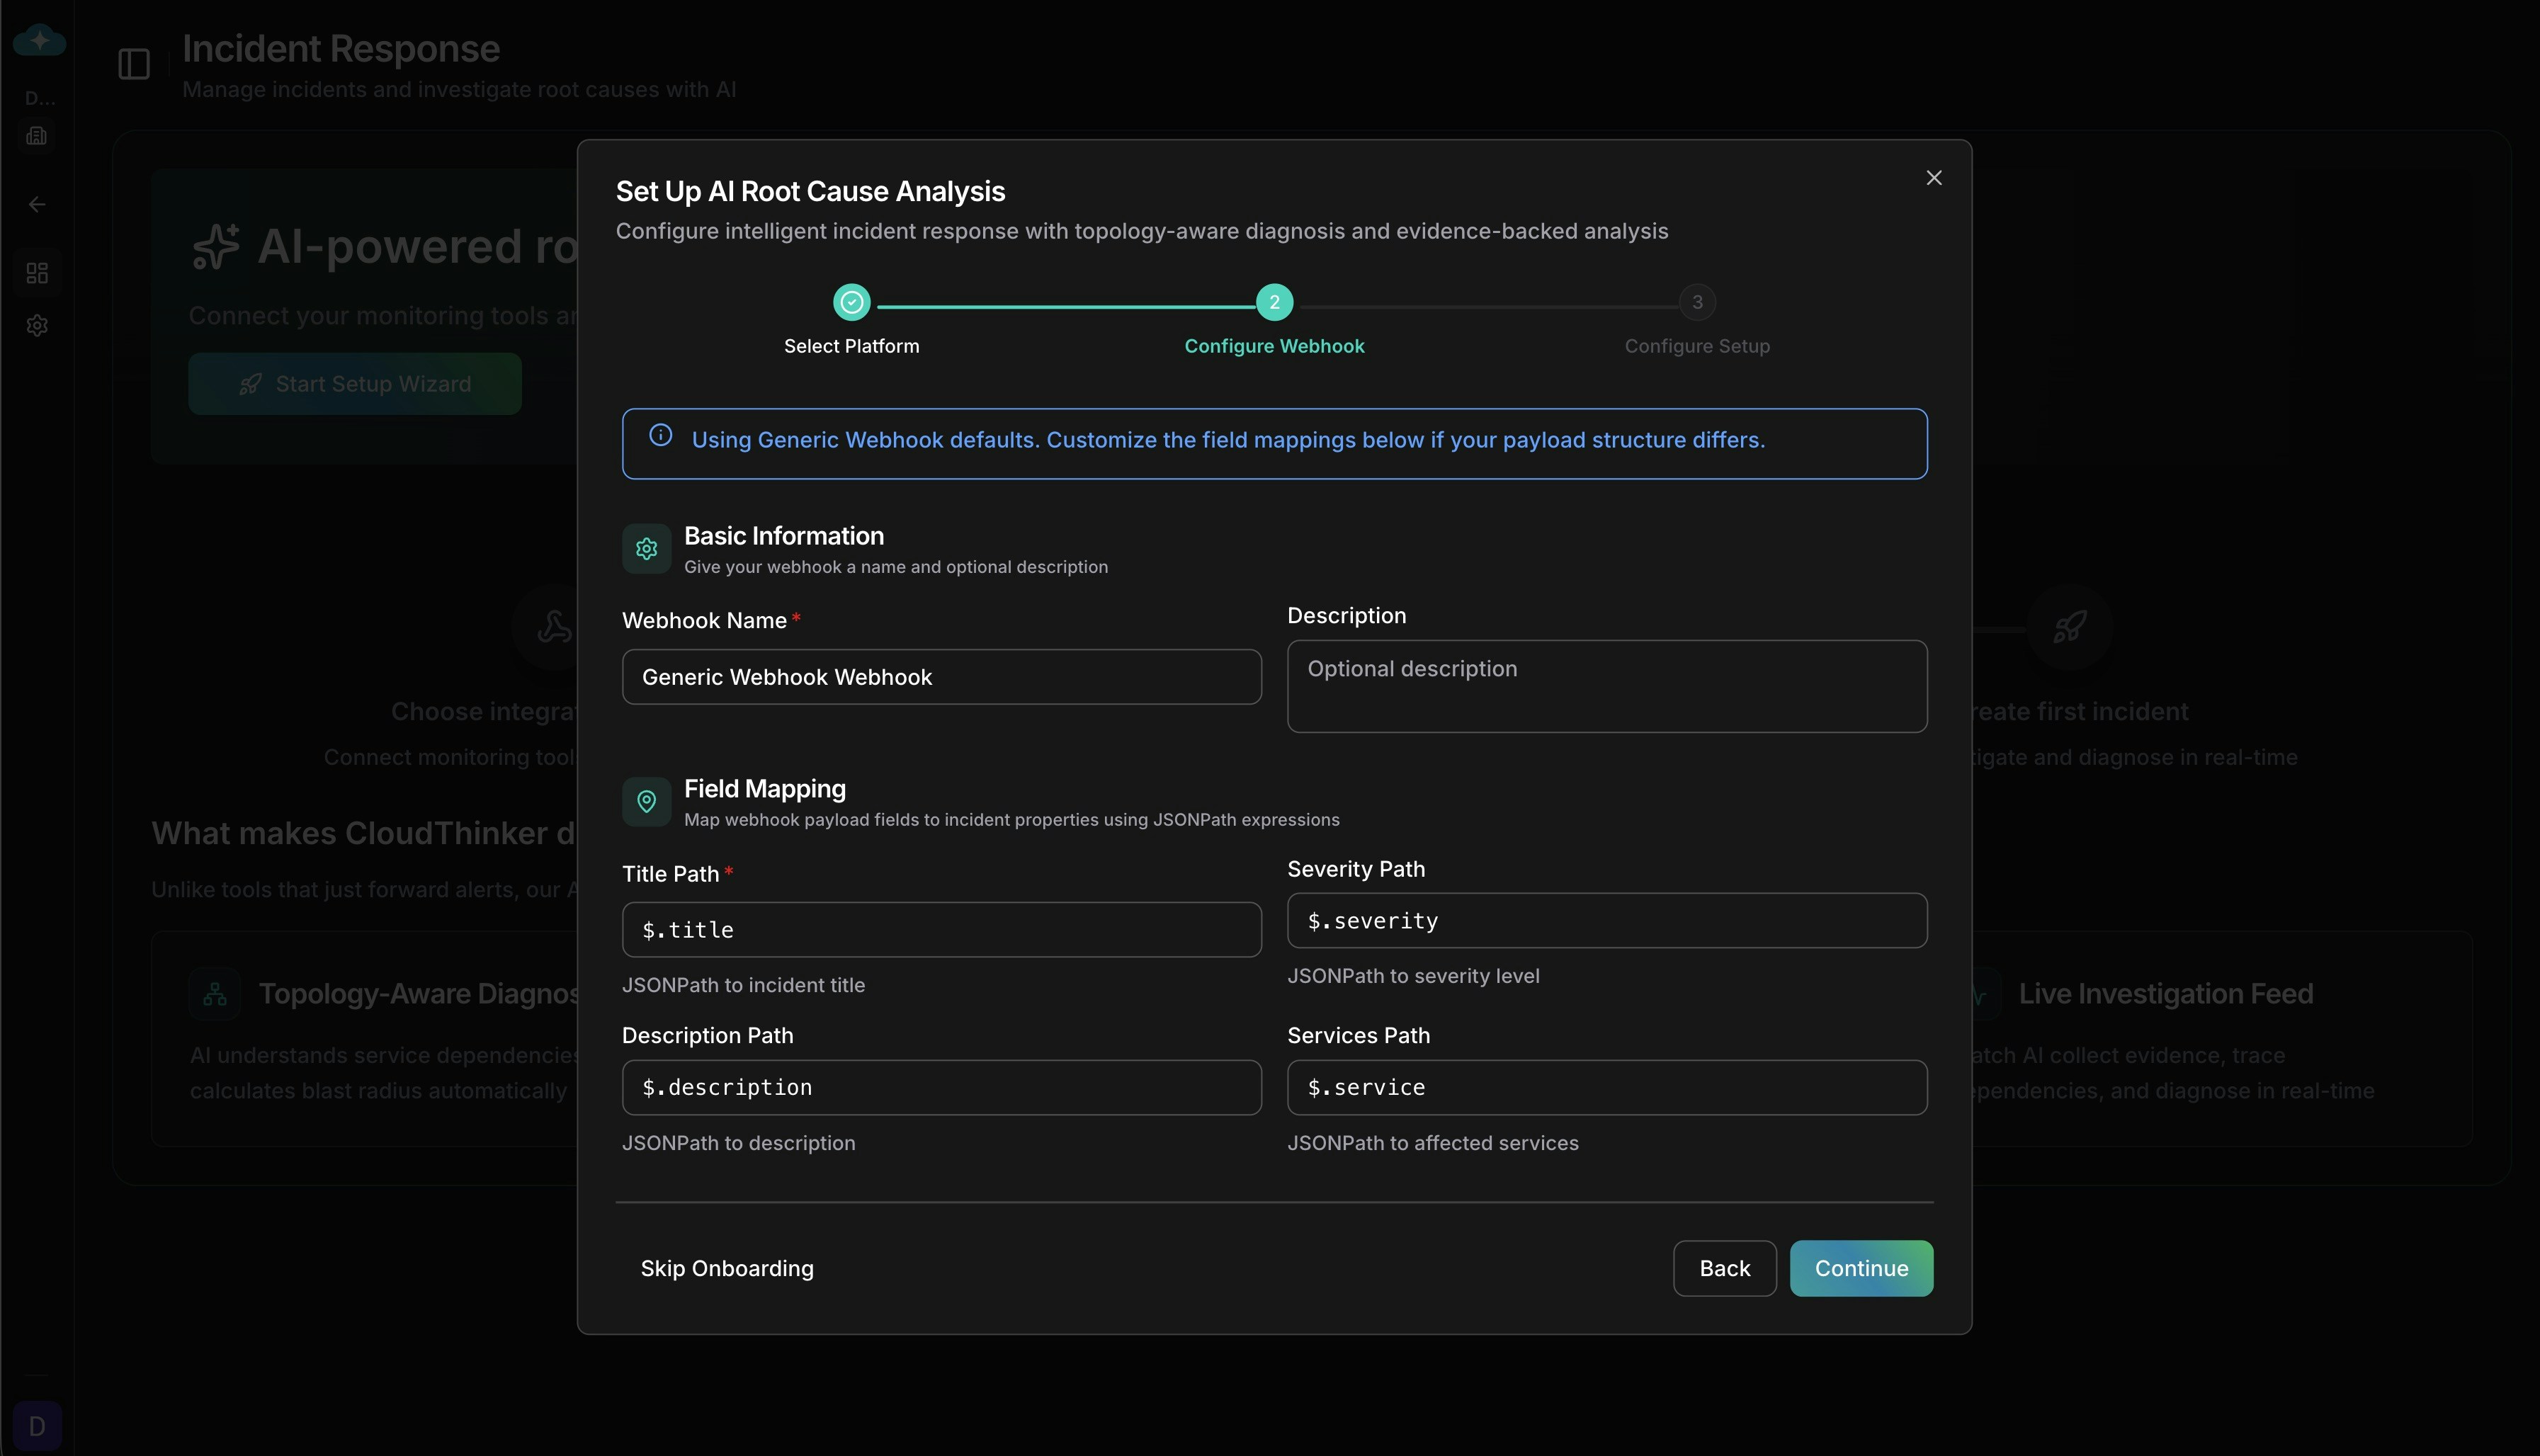Open Settings via the sidebar gear icon
This screenshot has height=1456, width=2540.
pos(37,325)
